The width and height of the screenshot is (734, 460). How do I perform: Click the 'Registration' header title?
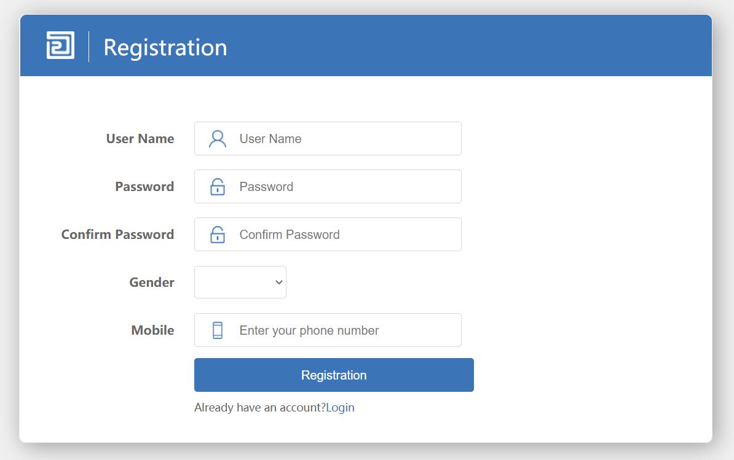tap(165, 47)
